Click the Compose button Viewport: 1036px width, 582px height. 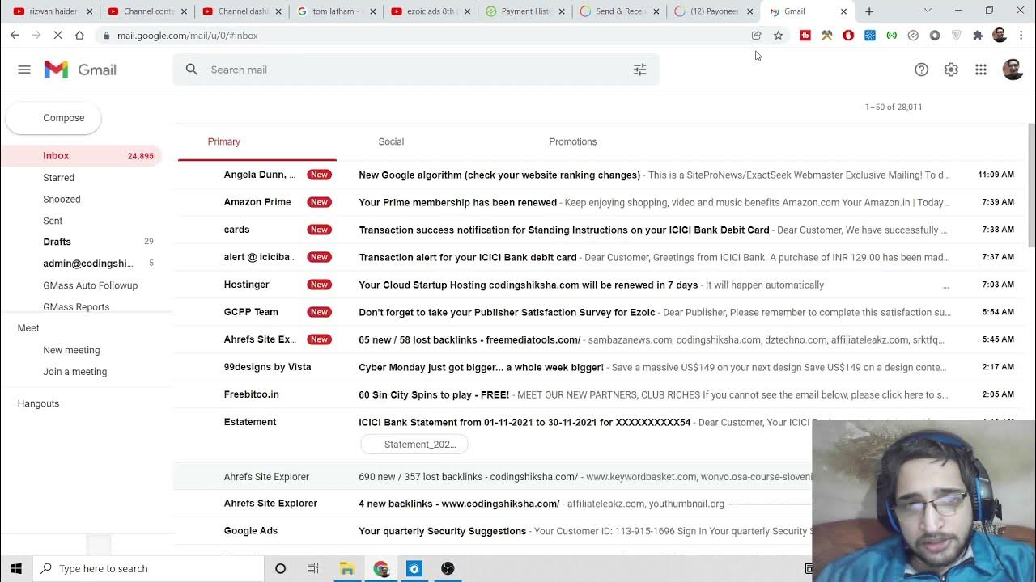[53, 118]
